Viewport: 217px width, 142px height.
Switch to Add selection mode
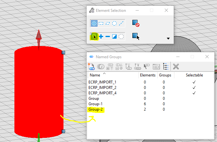pos(101,36)
